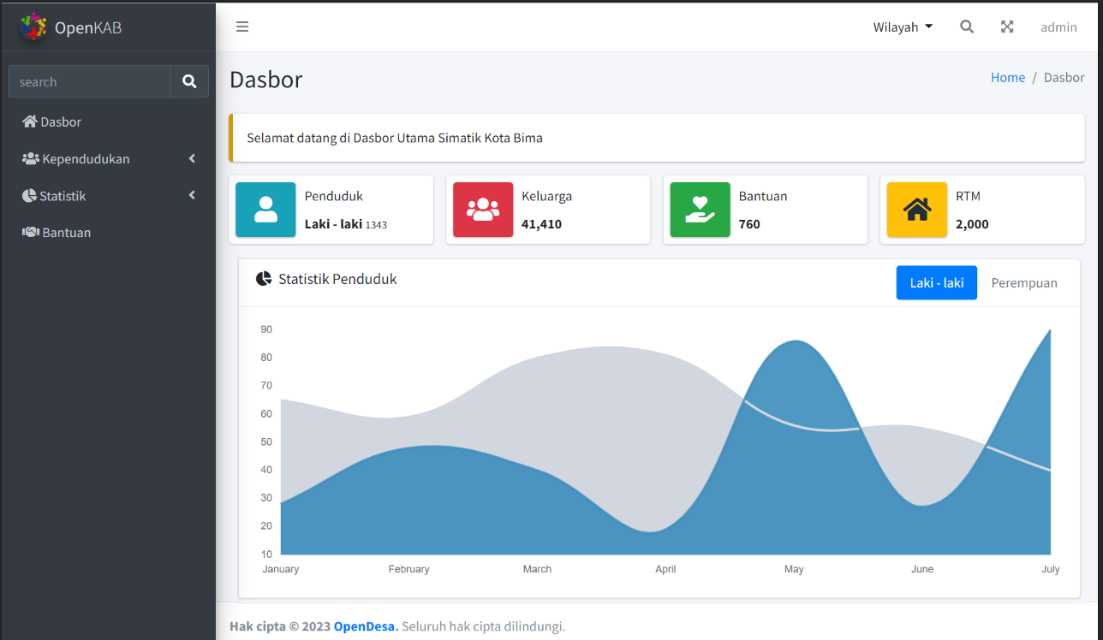
Task: Expand the Statistik submenu chevron
Action: (x=191, y=195)
